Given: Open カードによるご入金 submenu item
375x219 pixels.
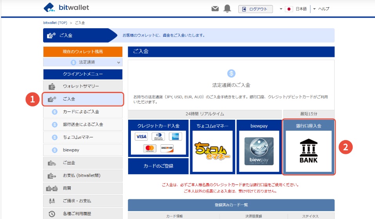Looking at the screenshot, I should point(83,111).
